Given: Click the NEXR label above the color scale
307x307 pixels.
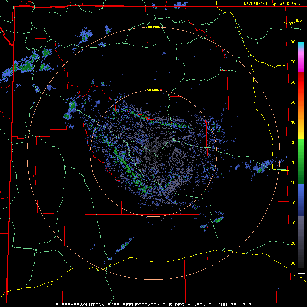Looking at the screenshot, I should coord(300,20).
